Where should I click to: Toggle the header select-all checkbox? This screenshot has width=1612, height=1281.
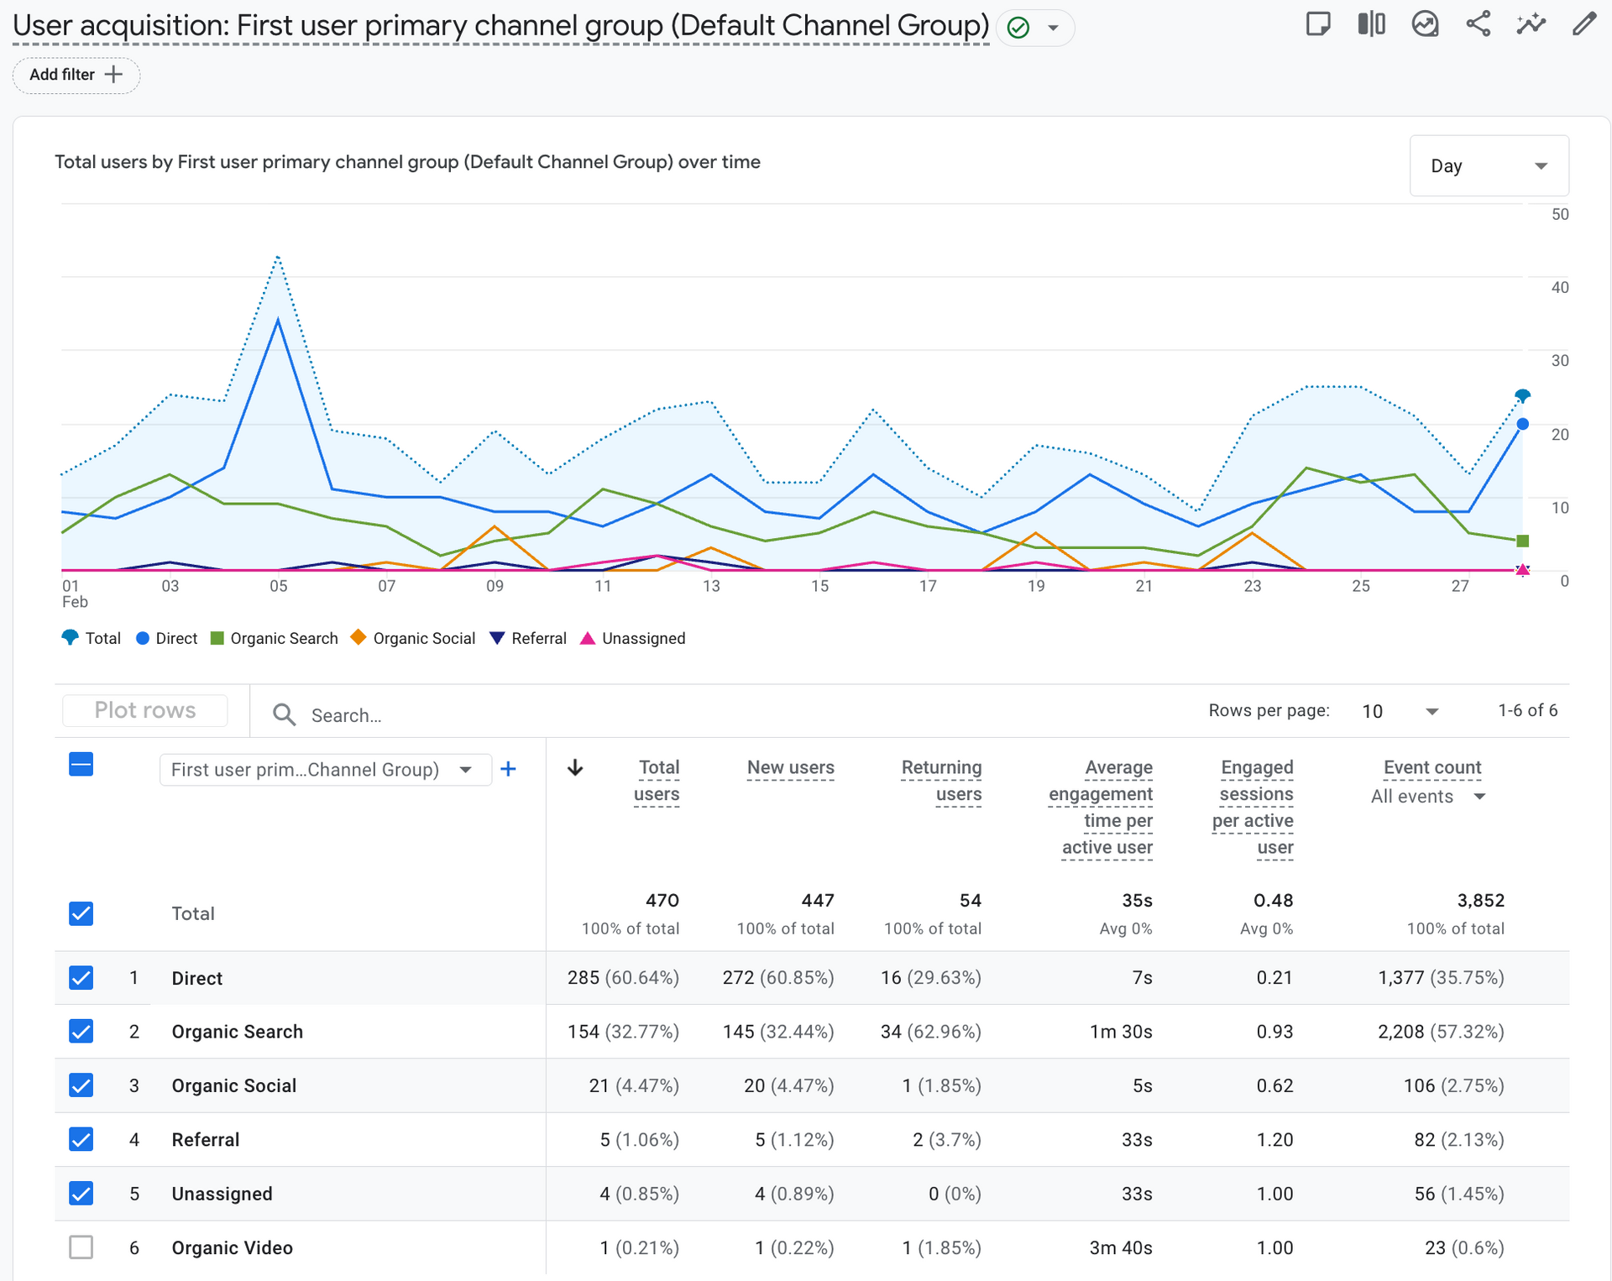(81, 765)
